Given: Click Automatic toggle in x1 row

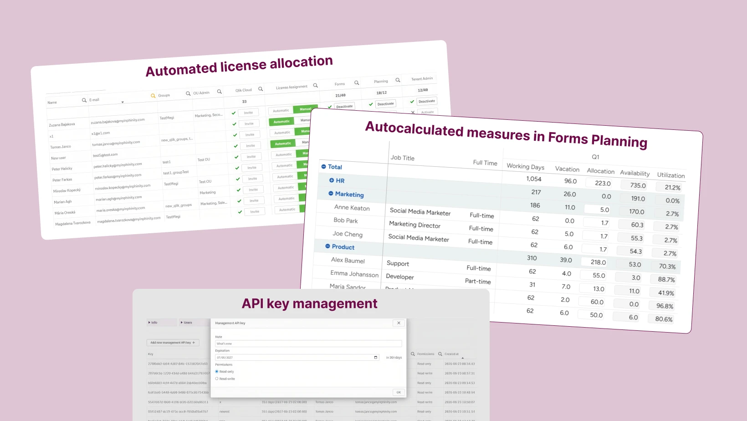Looking at the screenshot, I should point(281,122).
